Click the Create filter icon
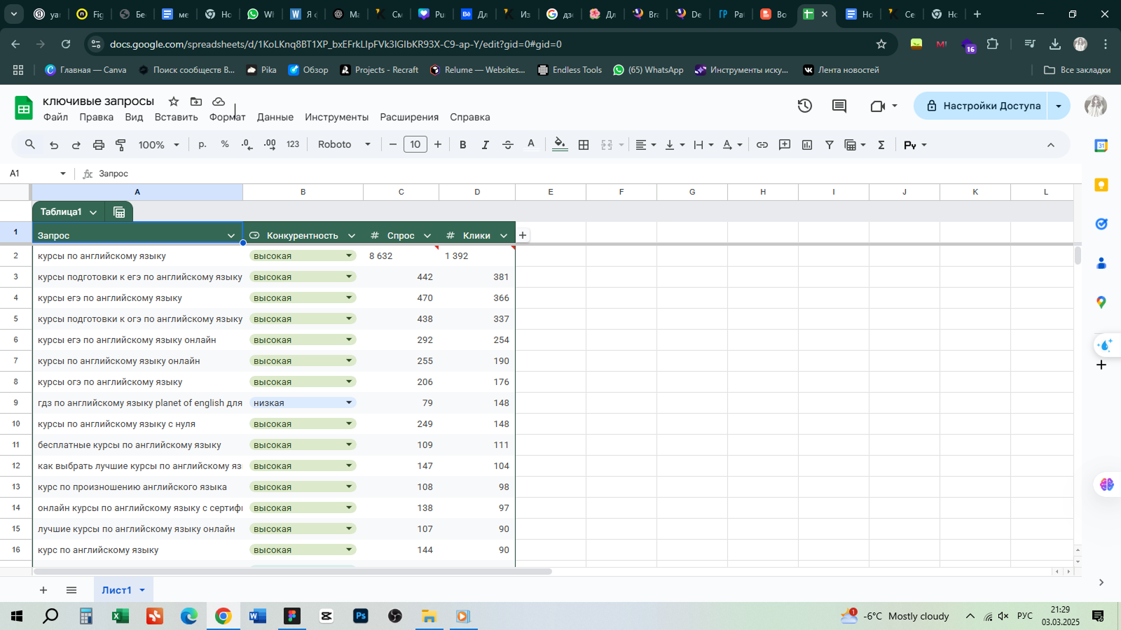 tap(830, 145)
